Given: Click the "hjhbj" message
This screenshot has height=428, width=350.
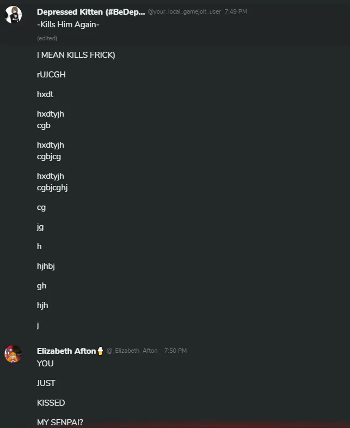Looking at the screenshot, I should (46, 266).
